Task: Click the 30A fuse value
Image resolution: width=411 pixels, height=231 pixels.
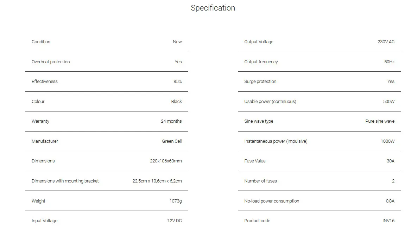Action: click(x=390, y=161)
